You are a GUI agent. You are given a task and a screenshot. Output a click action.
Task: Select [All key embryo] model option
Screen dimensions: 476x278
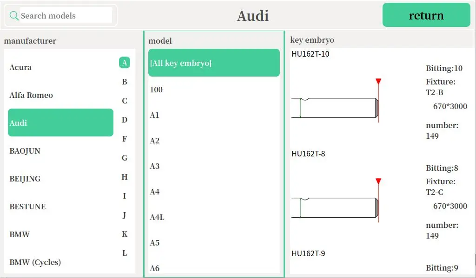point(214,63)
